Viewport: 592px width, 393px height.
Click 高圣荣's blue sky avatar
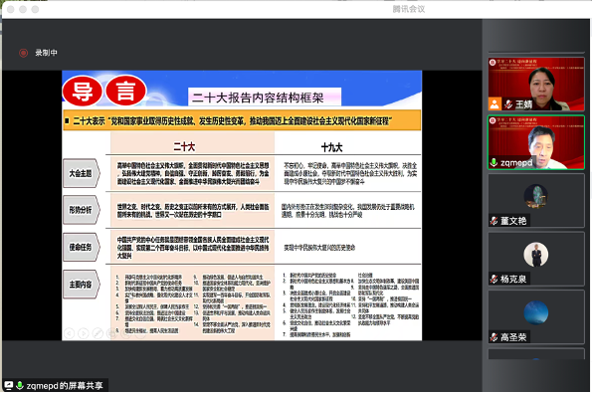[535, 312]
